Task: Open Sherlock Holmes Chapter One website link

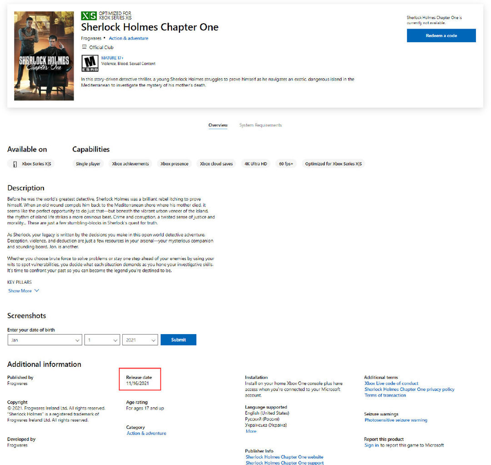Action: click(x=284, y=457)
